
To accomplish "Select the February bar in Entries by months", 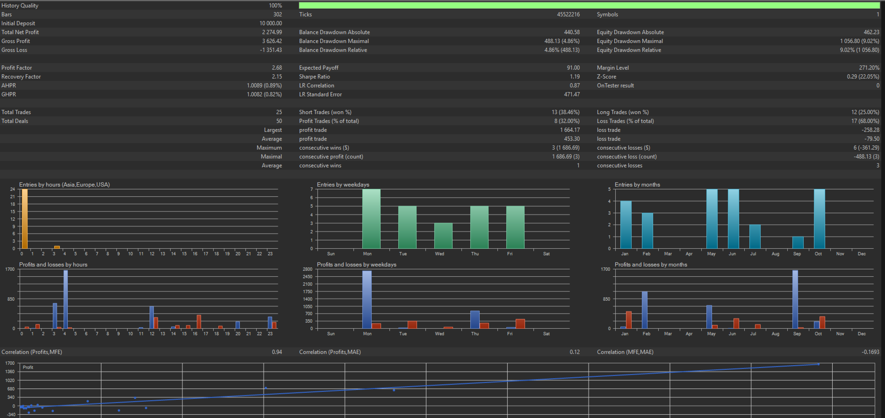I will [647, 231].
